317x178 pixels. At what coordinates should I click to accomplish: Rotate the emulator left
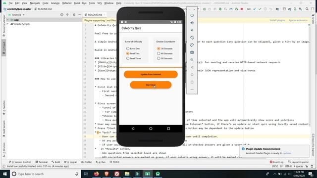pyautogui.click(x=192, y=38)
